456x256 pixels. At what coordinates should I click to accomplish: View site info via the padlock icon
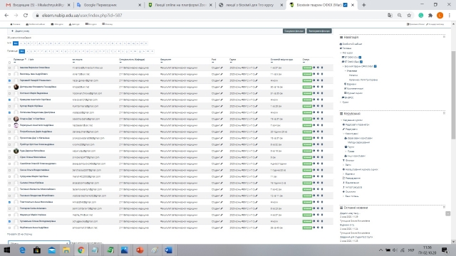pyautogui.click(x=37, y=16)
